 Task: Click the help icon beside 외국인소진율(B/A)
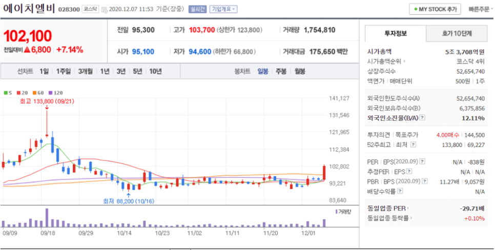[422, 118]
